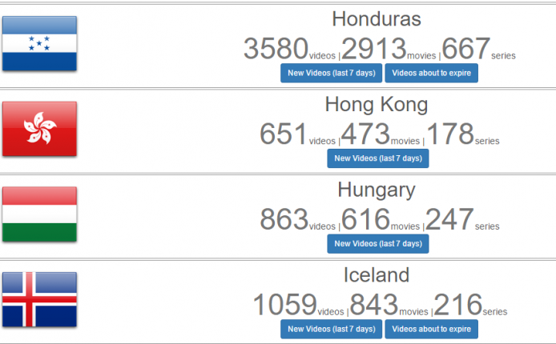Image resolution: width=556 pixels, height=344 pixels.
Task: Open New Videos for Honduras
Action: coord(331,73)
